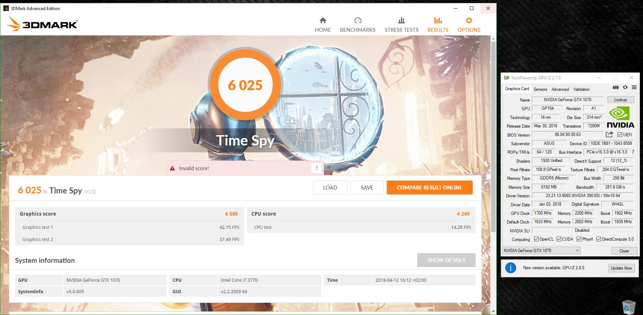The image size is (643, 315).
Task: Expand the GPU selection dropdown in GPU-Z
Action: pyautogui.click(x=541, y=251)
